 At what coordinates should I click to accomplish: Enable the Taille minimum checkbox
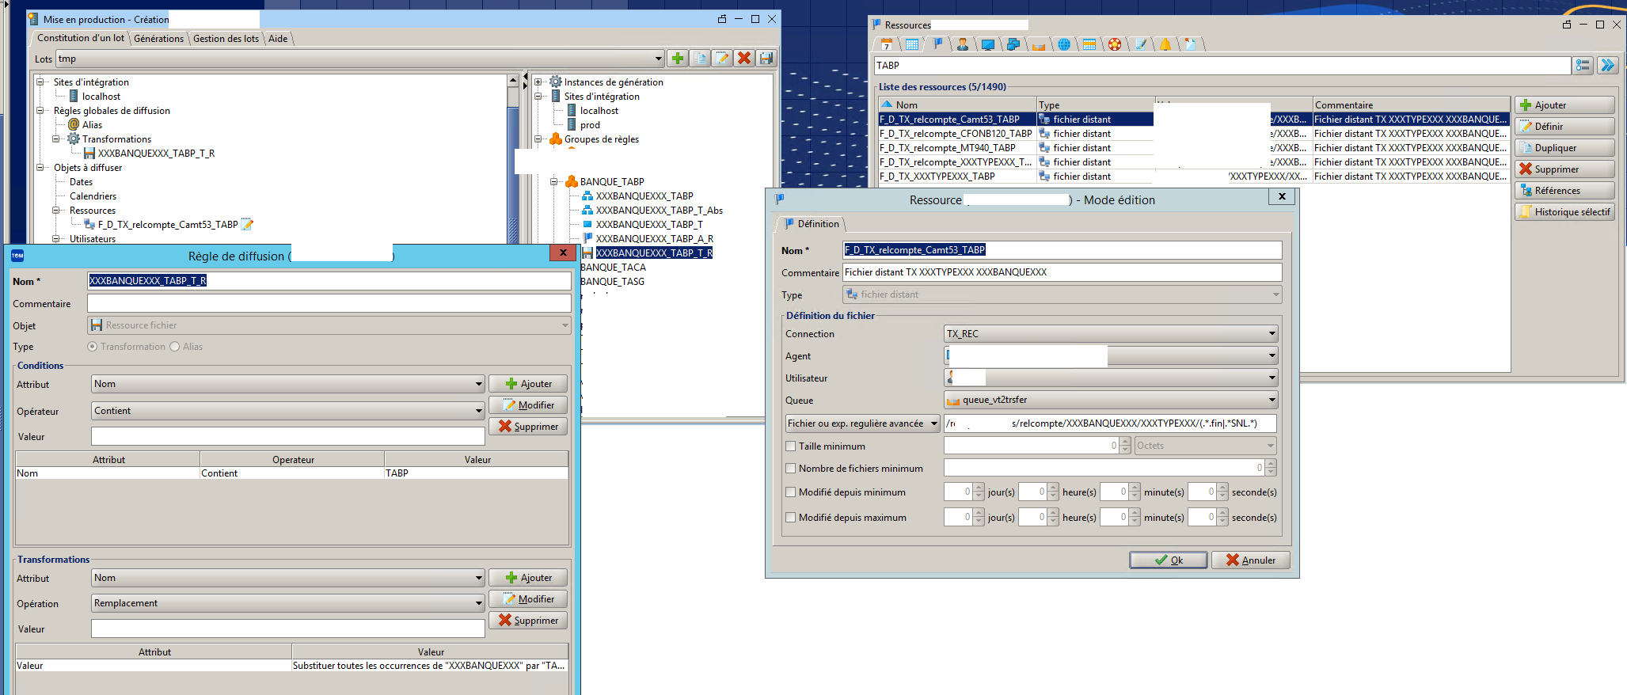790,446
